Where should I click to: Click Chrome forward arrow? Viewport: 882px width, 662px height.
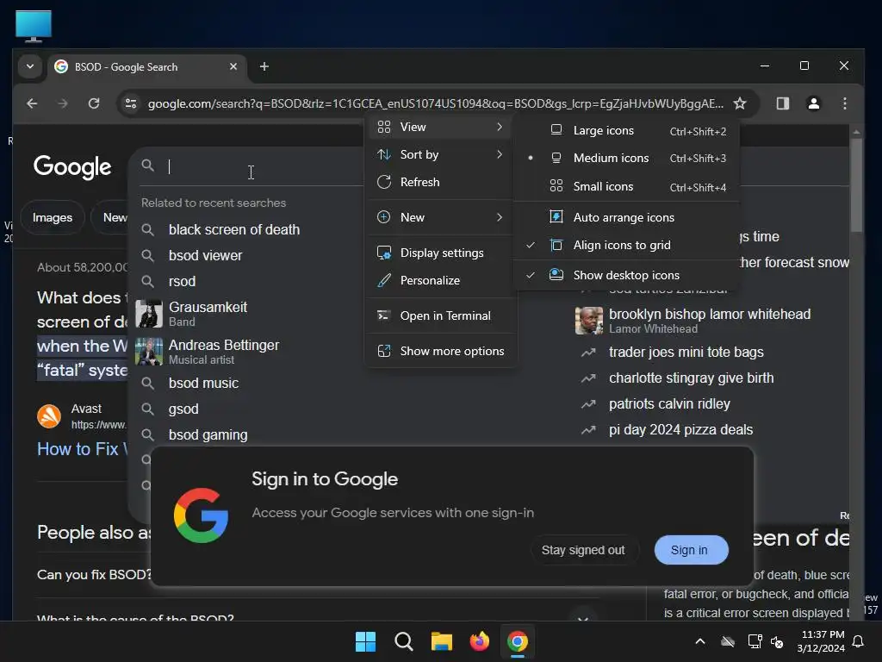62,103
